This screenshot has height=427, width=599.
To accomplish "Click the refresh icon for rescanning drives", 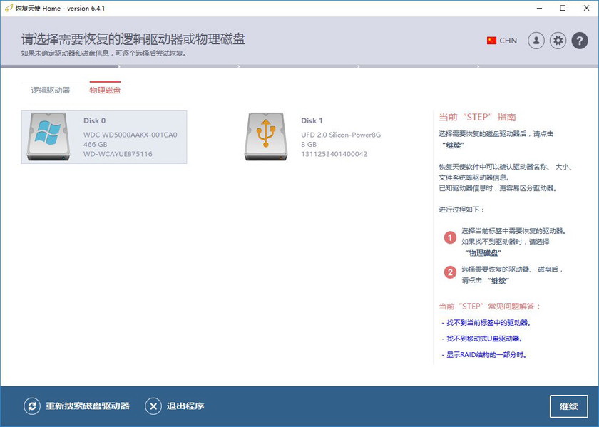I will pyautogui.click(x=31, y=406).
